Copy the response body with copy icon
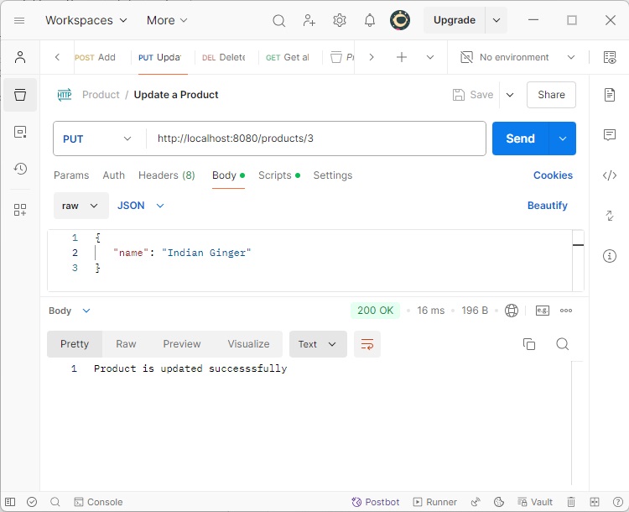 pyautogui.click(x=529, y=344)
